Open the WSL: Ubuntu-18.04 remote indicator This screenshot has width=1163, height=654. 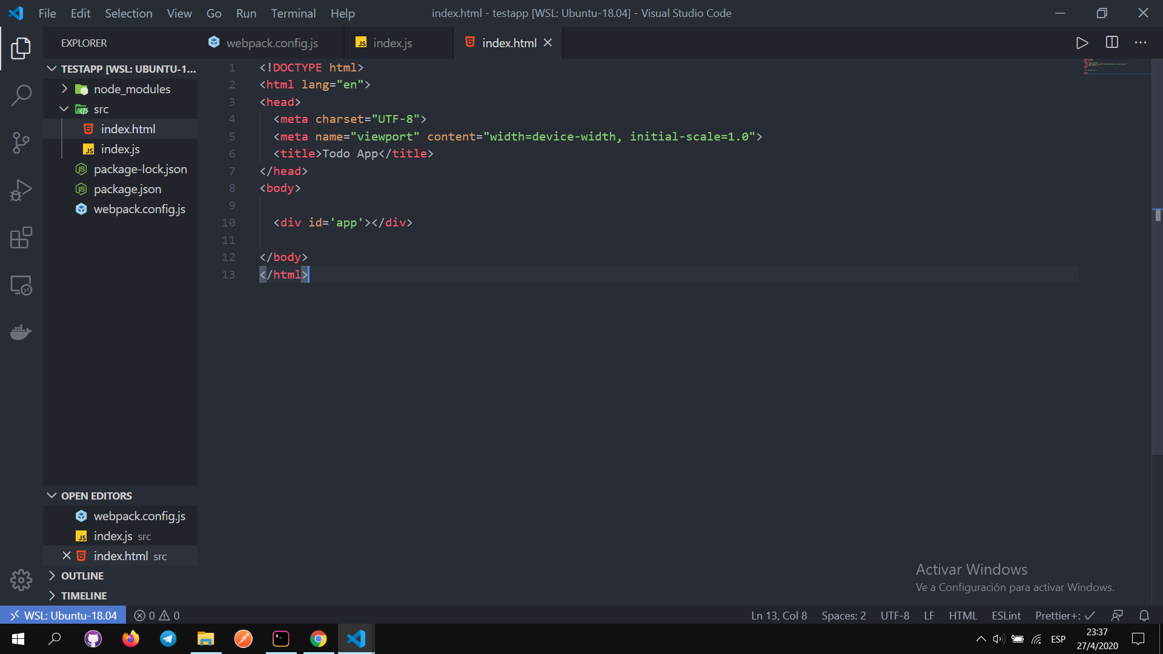coord(63,615)
